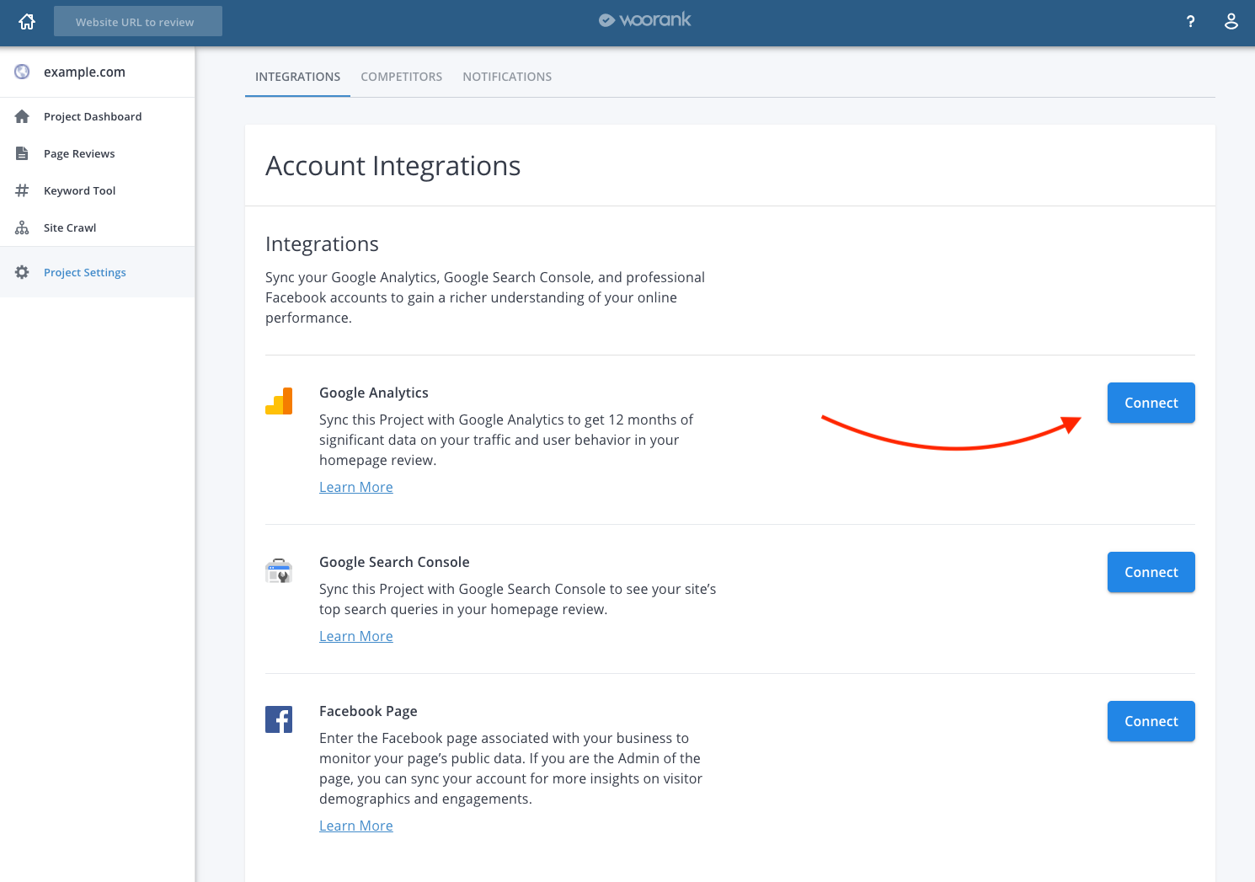Focus the Website URL to review field
This screenshot has width=1255, height=882.
tap(138, 22)
